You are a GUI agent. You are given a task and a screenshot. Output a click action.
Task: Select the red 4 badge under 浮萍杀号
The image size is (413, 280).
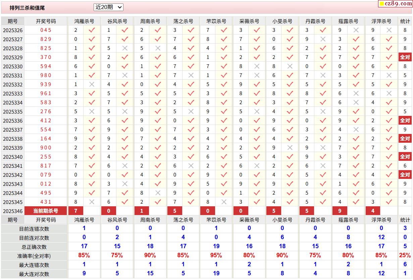[x=373, y=211]
